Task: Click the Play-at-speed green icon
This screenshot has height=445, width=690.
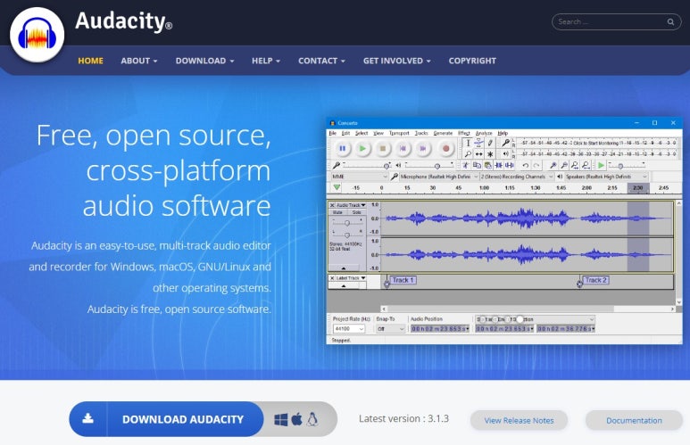Action: click(x=601, y=165)
